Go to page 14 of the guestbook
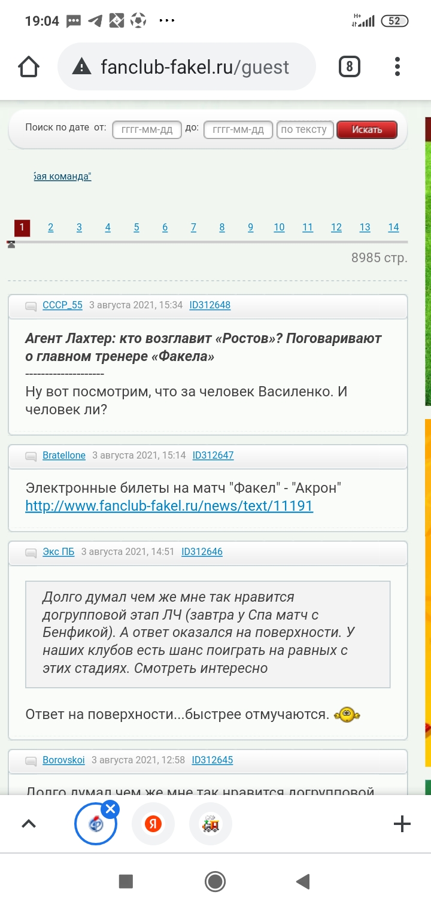This screenshot has width=431, height=910. [x=393, y=227]
